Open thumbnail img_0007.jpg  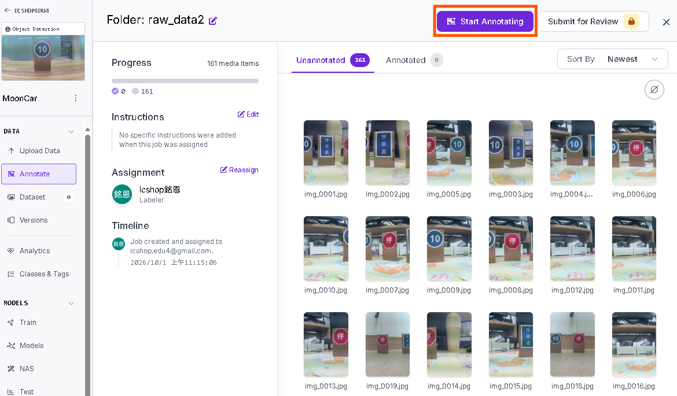click(387, 249)
